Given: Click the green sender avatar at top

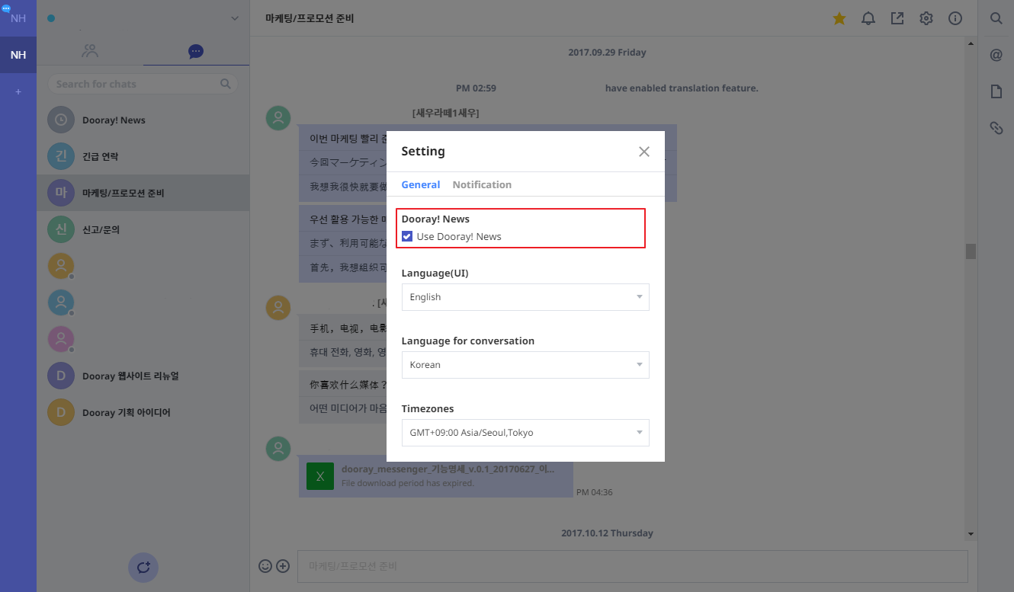Looking at the screenshot, I should point(278,118).
